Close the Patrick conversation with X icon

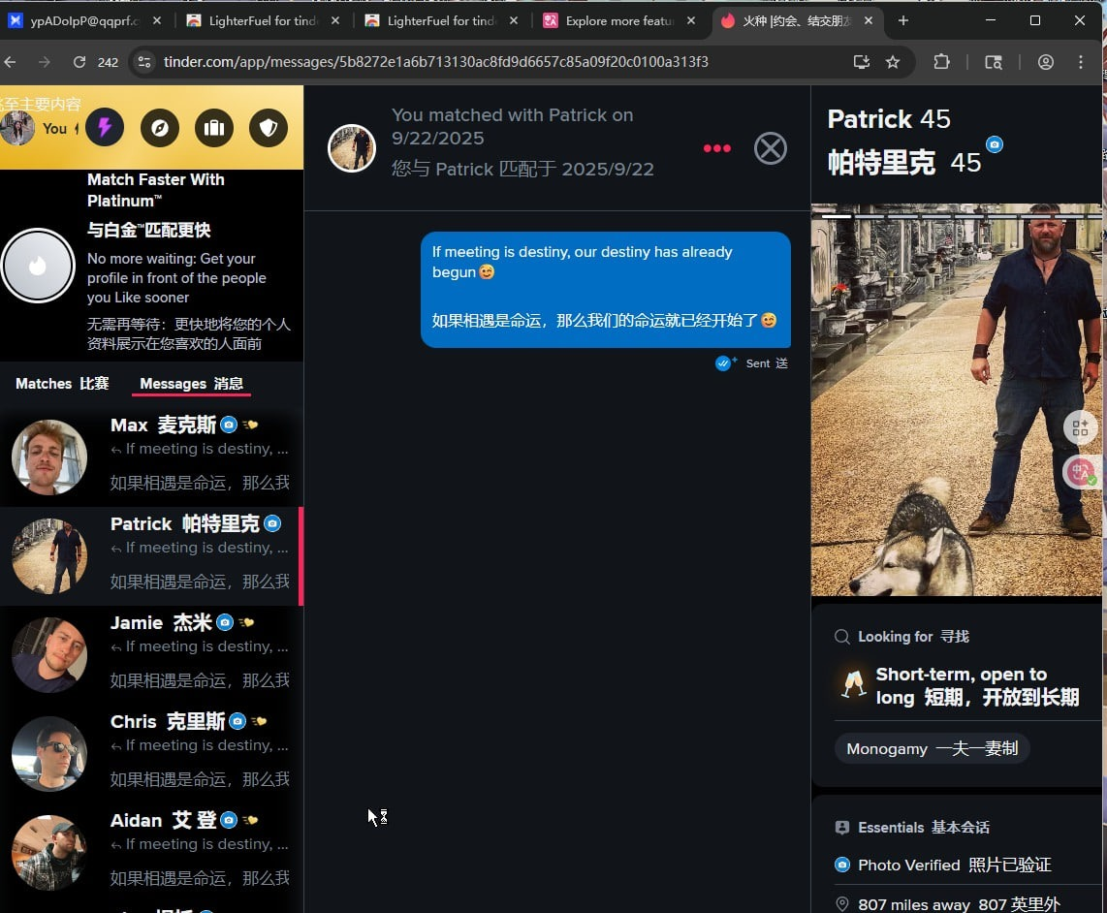(771, 148)
